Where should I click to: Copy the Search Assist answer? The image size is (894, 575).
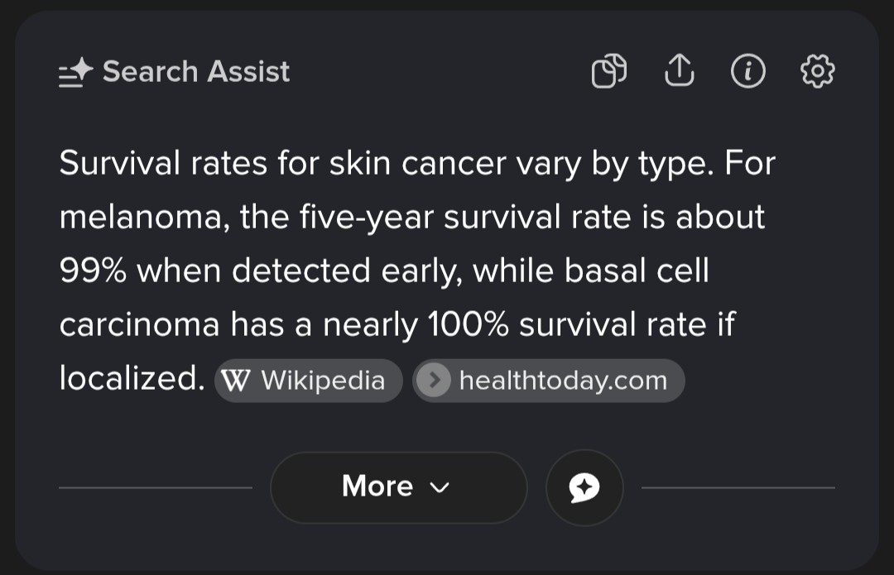[x=608, y=72]
